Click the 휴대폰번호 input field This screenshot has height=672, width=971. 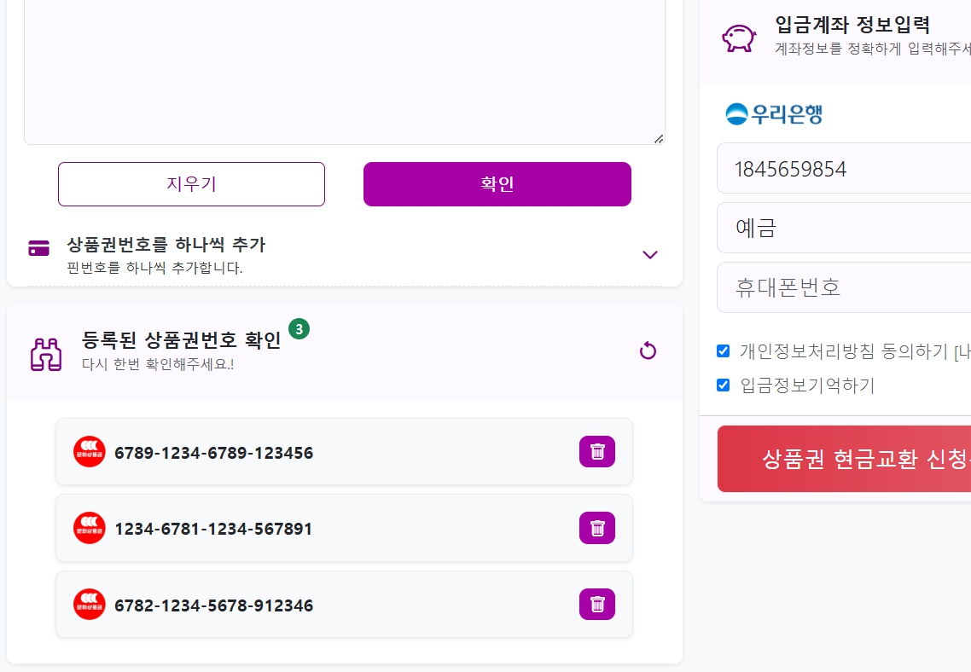[x=844, y=287]
